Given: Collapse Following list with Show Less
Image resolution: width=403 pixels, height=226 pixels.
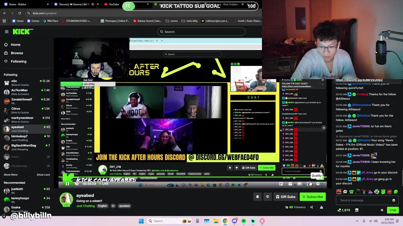Looking at the screenshot, I should click(43, 175).
